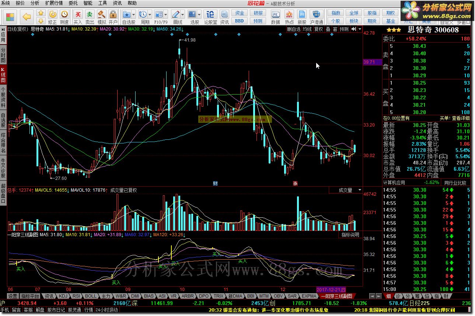Toggle 均线 moving average lines

307,29
